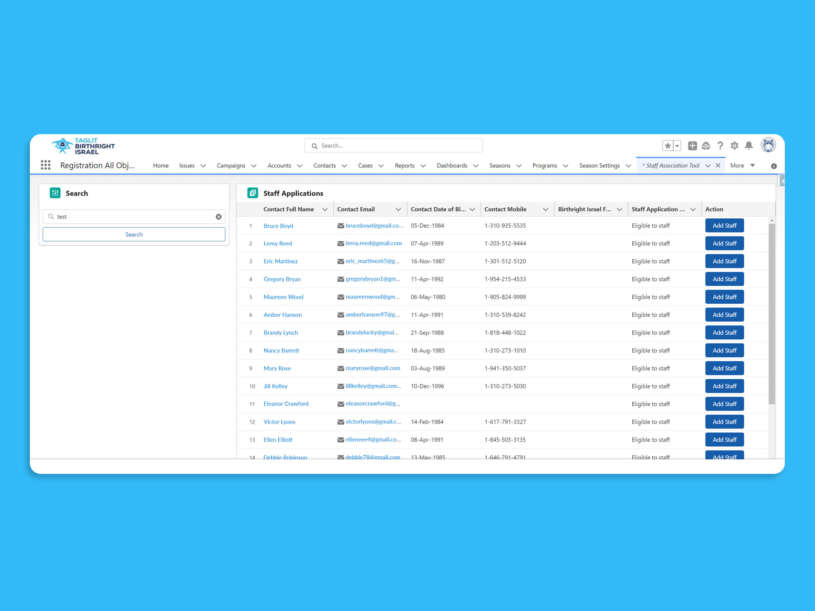Open the More tab dropdown
Viewport: 815px width, 611px height.
point(752,165)
